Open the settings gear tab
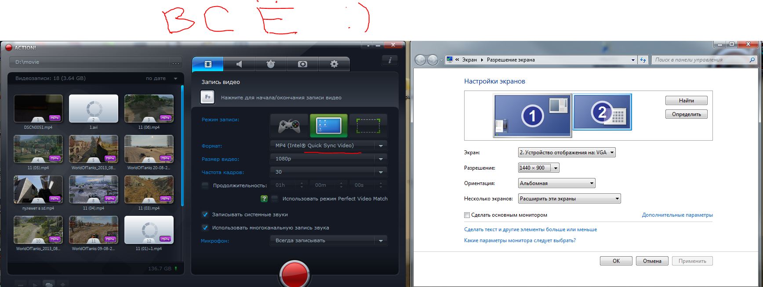Viewport: 763px width, 287px height. [334, 64]
